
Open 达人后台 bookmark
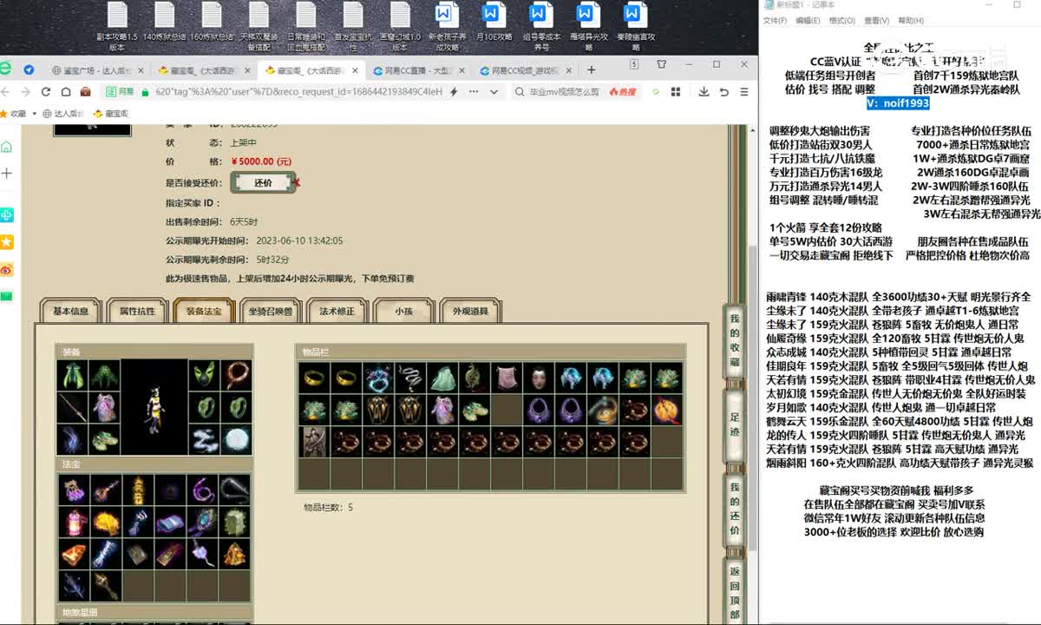(x=63, y=113)
